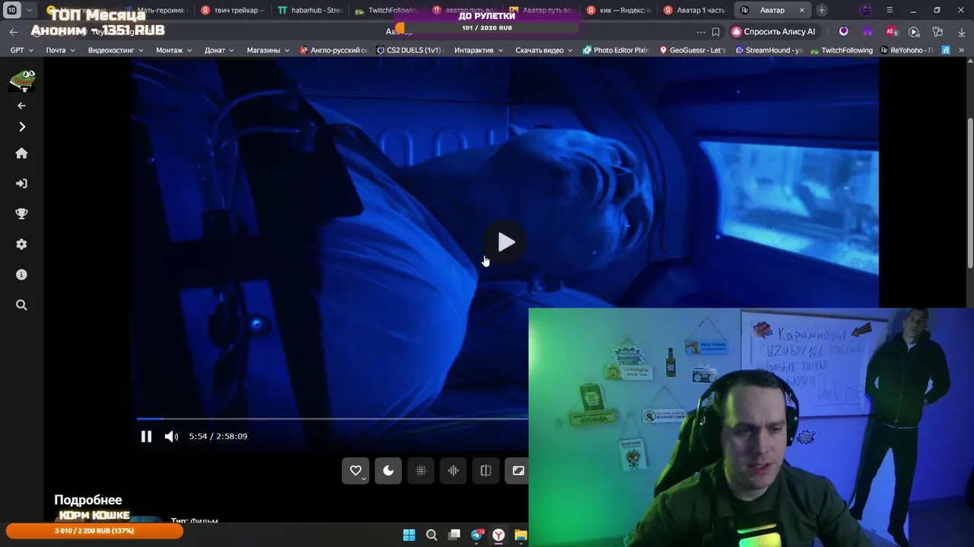974x547 pixels.
Task: Switch to the твич трейкар tab
Action: [x=232, y=10]
